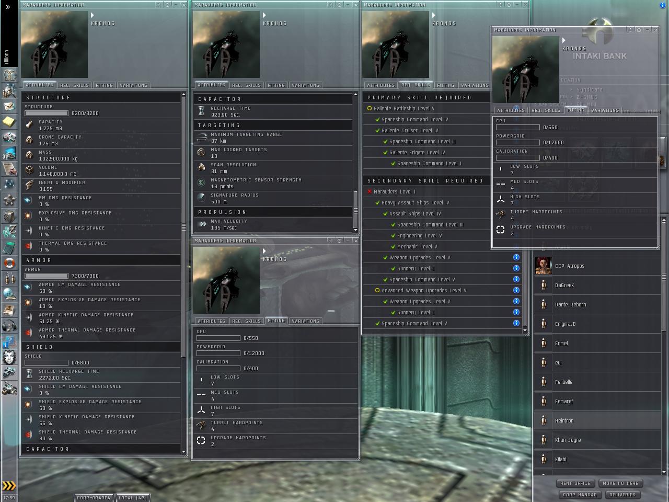Select Khan Jogre in the member list

[x=597, y=440]
